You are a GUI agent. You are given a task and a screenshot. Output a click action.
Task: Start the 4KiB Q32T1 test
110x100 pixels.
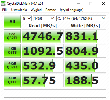(12, 66)
